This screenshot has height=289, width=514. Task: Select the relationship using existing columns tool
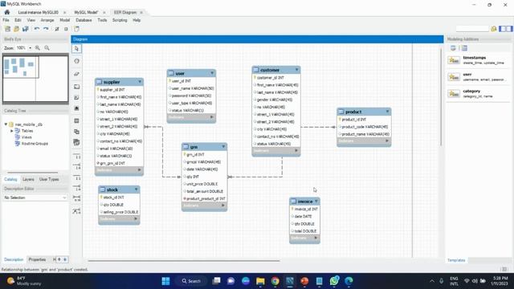77,211
